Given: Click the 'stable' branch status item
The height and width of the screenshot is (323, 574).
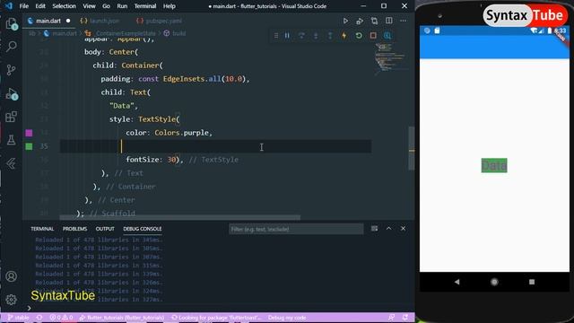Looking at the screenshot, I should pyautogui.click(x=18, y=318).
